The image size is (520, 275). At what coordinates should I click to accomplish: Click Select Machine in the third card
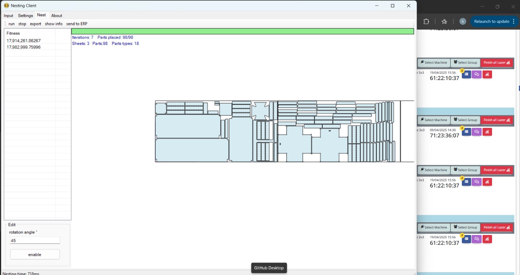point(434,170)
